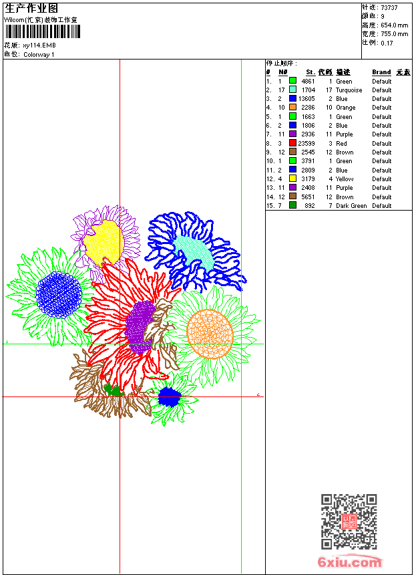Click the '停止顺序' stop sequence heading
414x575 pixels.
[x=281, y=64]
